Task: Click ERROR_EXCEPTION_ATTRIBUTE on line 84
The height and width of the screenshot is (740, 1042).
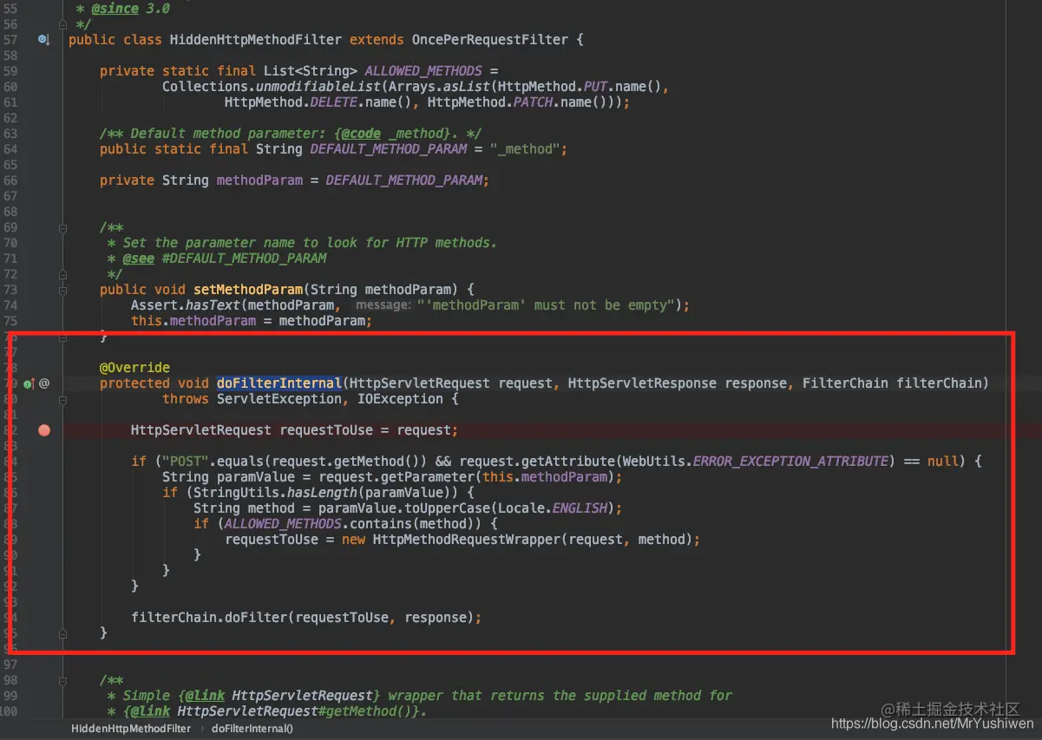Action: 791,462
